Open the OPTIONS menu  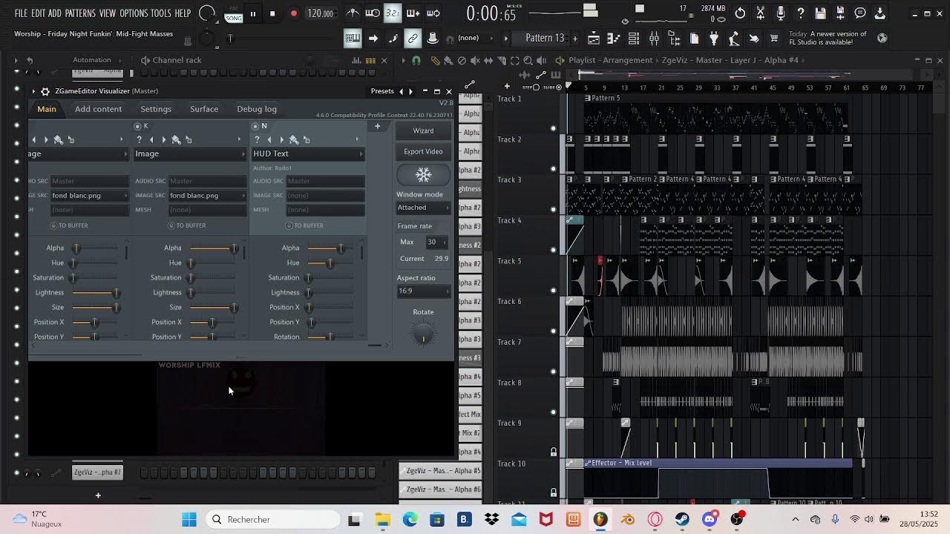point(134,13)
